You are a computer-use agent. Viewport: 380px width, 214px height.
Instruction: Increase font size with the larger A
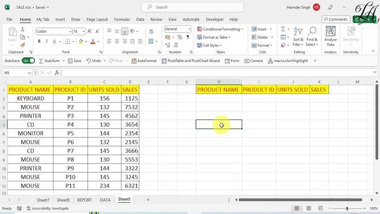click(90, 32)
